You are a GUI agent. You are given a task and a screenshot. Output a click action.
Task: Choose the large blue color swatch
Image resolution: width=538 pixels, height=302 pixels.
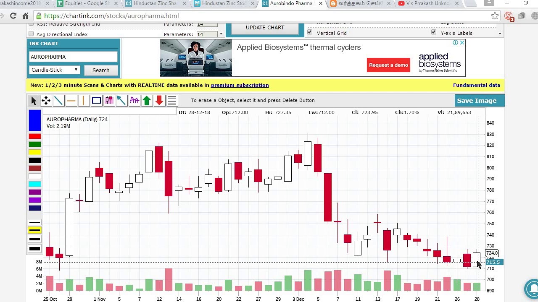(35, 120)
